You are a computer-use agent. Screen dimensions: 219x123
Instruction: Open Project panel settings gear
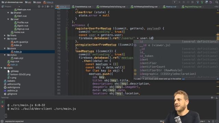[48, 6]
